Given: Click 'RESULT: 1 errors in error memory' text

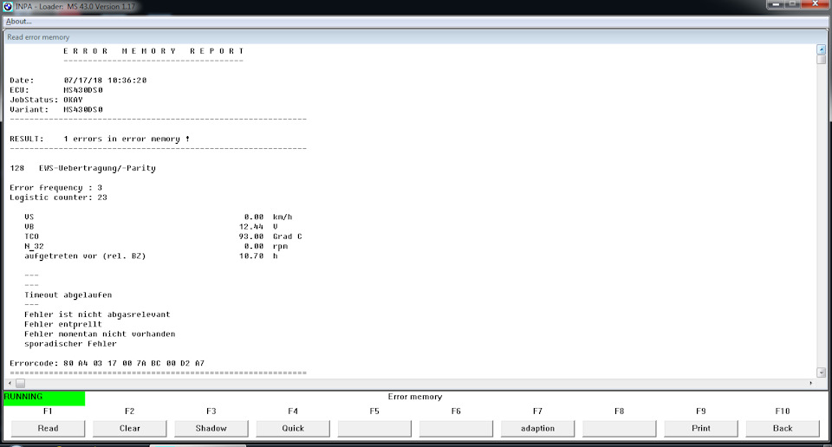Looking at the screenshot, I should pyautogui.click(x=100, y=139).
